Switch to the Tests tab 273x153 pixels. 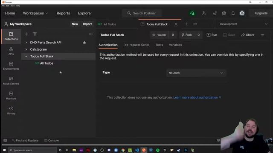159,45
